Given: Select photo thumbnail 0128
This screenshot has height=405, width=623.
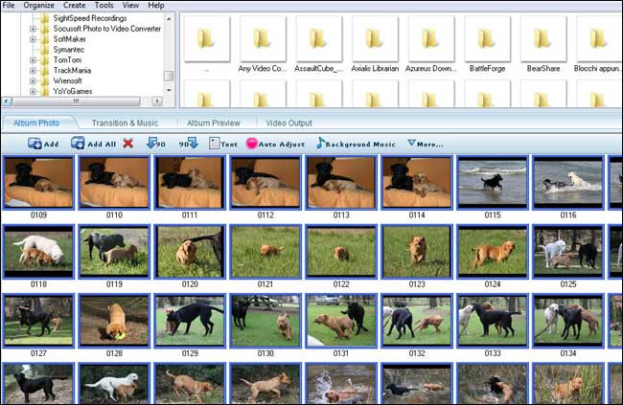Looking at the screenshot, I should tap(114, 321).
